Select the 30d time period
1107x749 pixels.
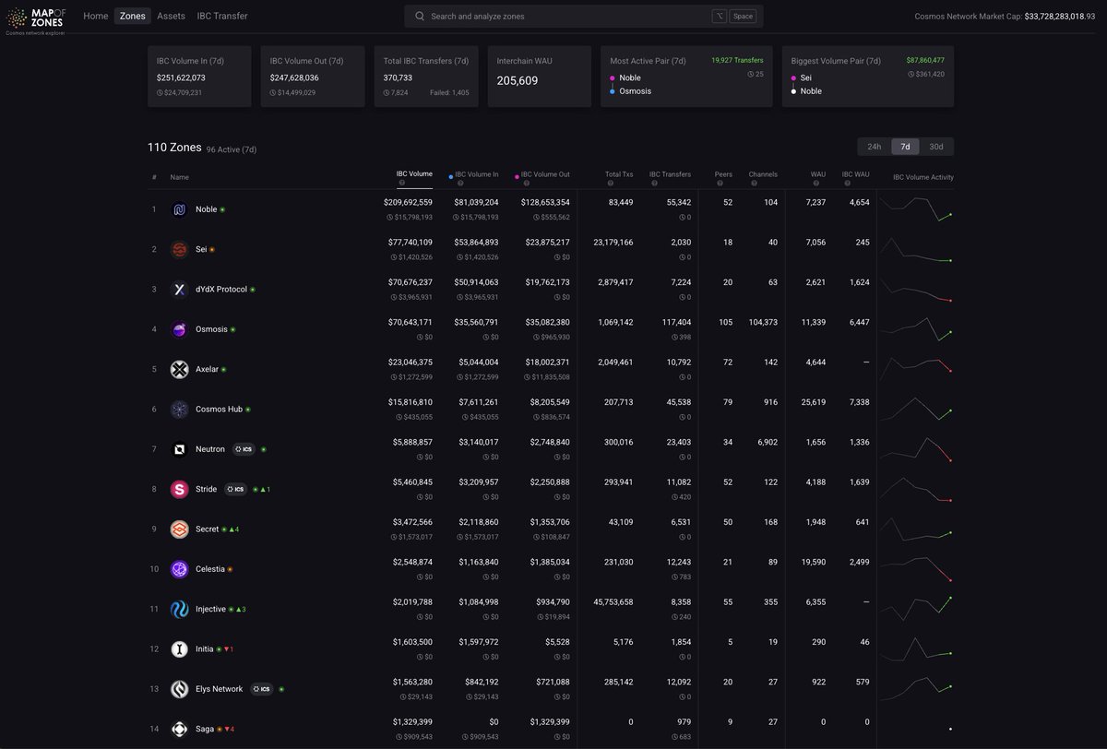click(x=936, y=147)
